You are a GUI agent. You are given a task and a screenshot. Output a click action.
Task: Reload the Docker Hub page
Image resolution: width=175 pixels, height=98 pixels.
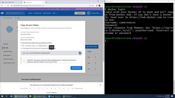(8, 5)
